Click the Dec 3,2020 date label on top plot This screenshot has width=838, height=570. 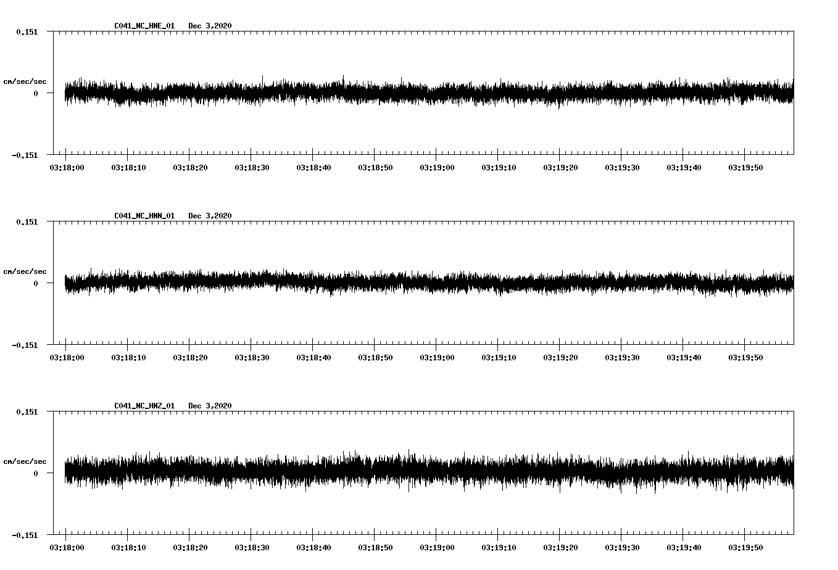pyautogui.click(x=211, y=26)
